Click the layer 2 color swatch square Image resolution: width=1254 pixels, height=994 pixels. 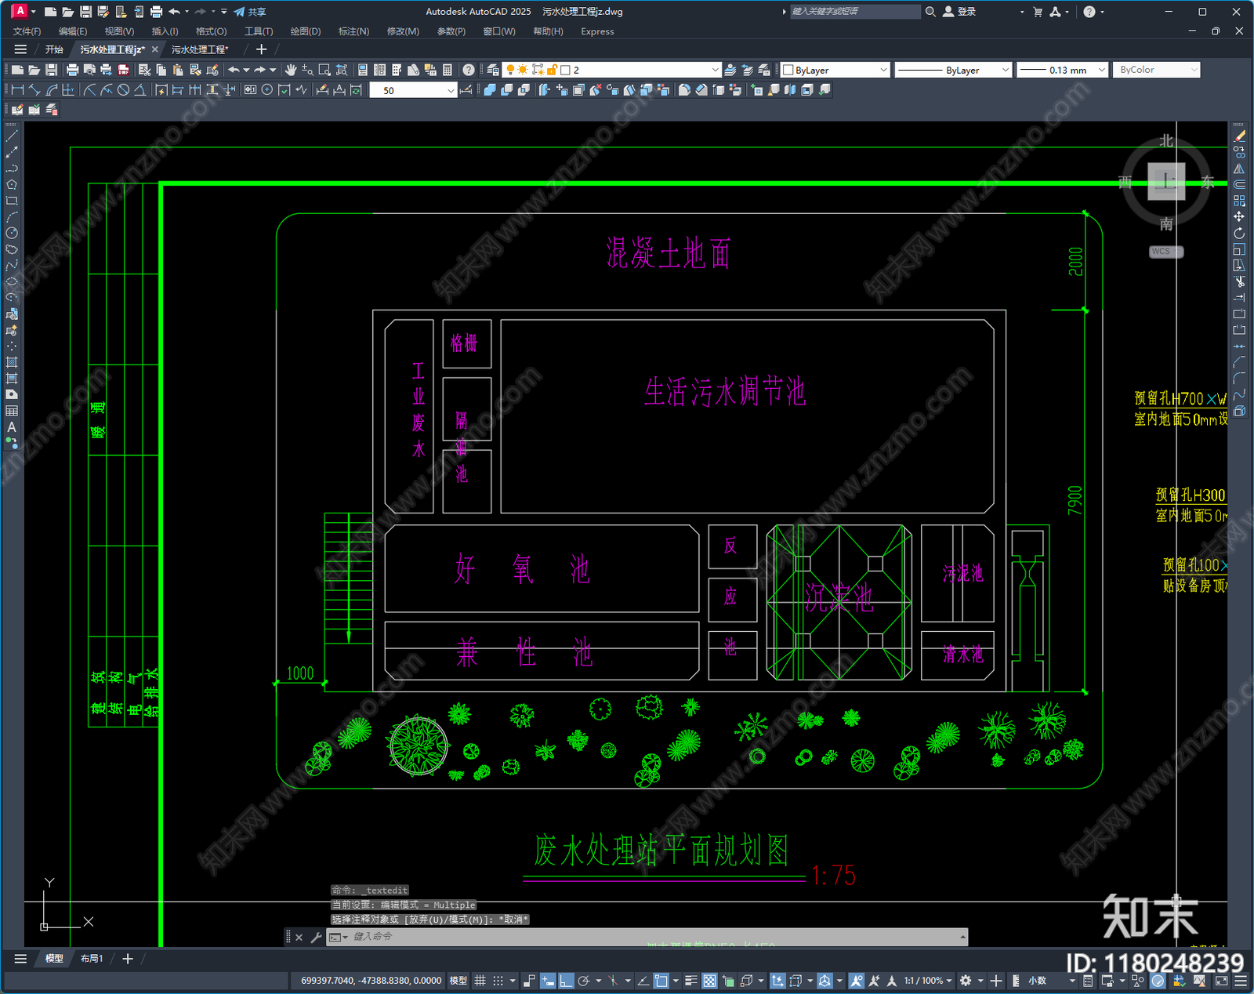[x=565, y=70]
